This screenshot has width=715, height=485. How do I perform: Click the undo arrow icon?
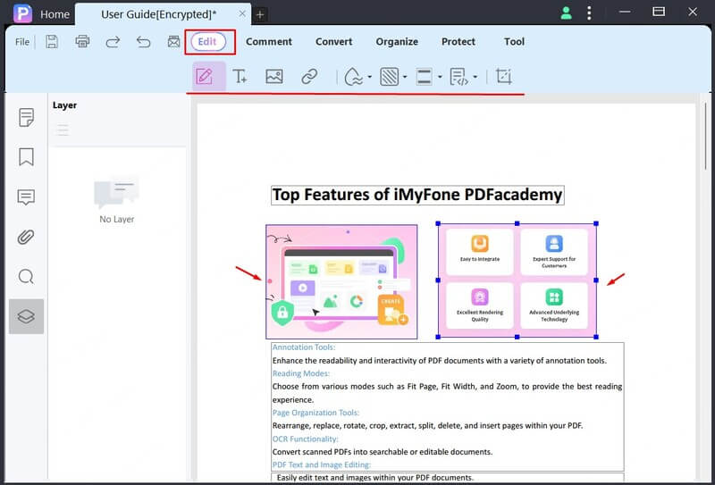(x=143, y=42)
